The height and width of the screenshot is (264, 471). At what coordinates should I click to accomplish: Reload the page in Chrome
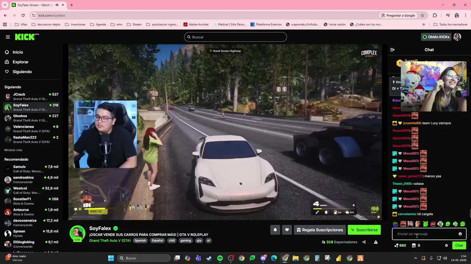pos(23,15)
